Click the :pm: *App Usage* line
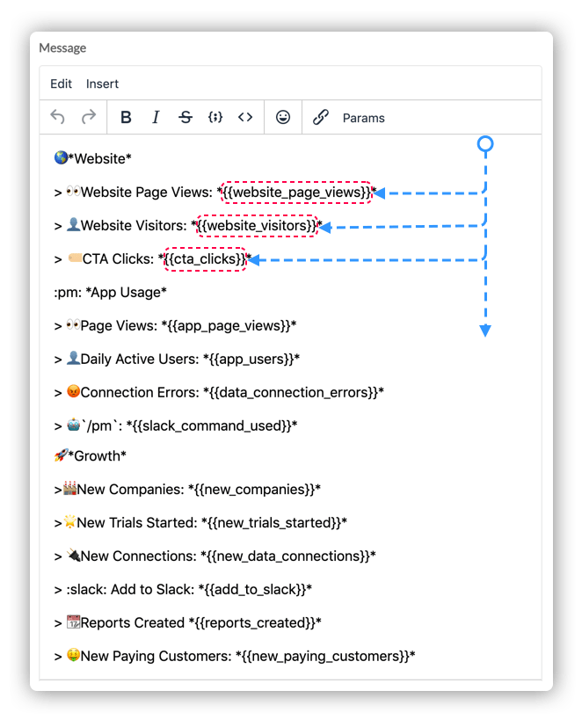The height and width of the screenshot is (727, 582). (x=111, y=293)
